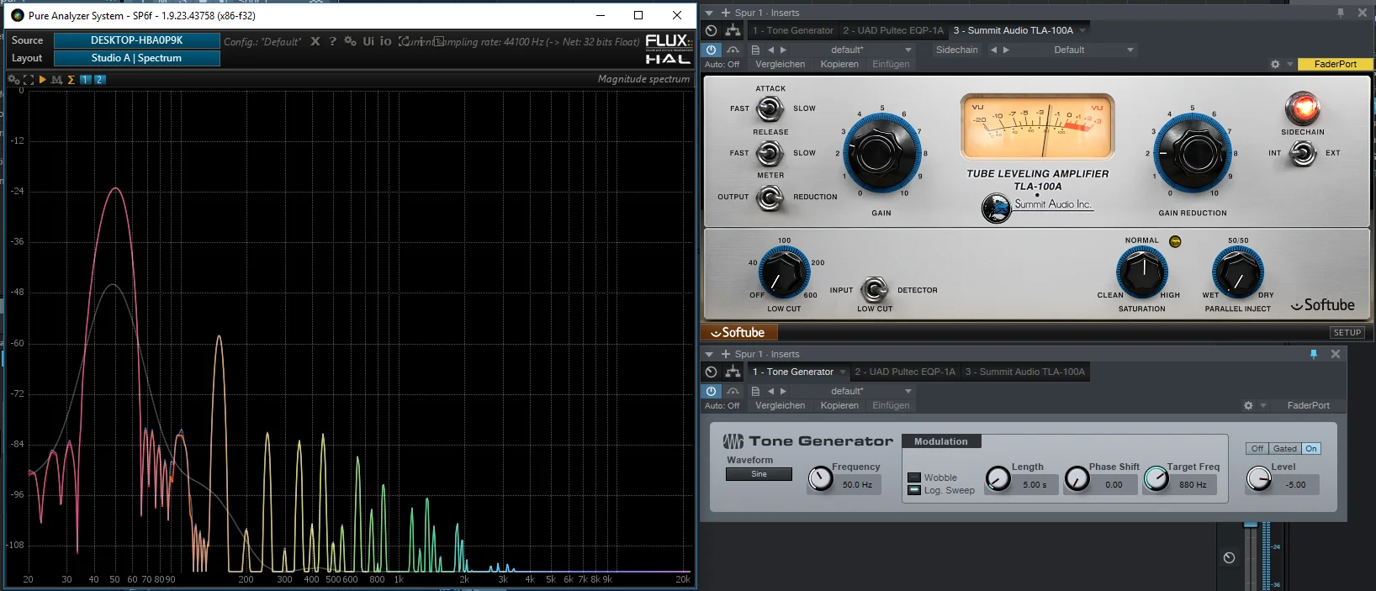
Task: Click Kopieren in the Tone Generator toolbar
Action: click(839, 405)
